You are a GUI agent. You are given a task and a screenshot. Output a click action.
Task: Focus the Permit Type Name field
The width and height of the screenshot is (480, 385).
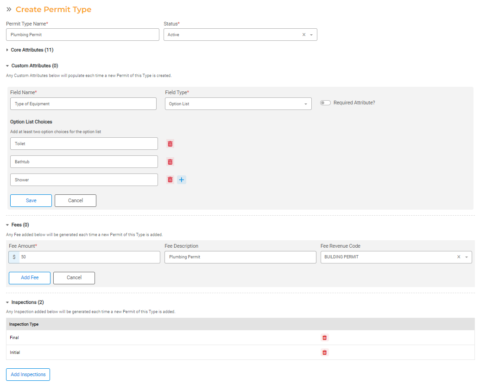pyautogui.click(x=82, y=35)
